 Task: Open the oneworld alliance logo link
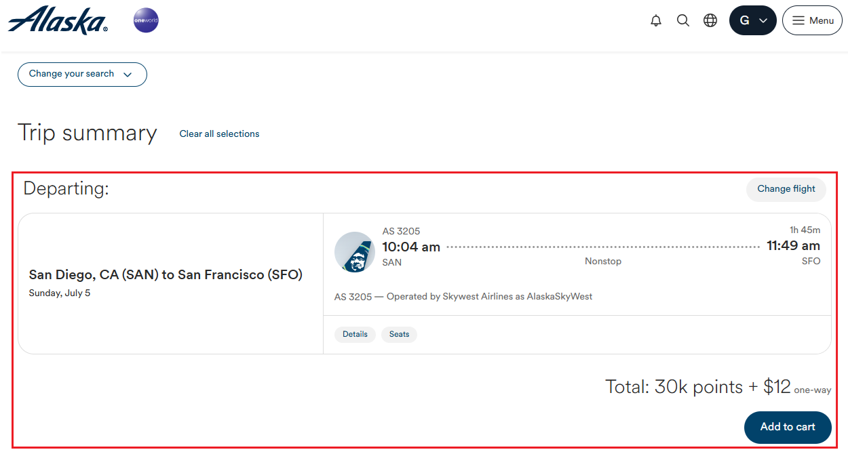tap(146, 20)
